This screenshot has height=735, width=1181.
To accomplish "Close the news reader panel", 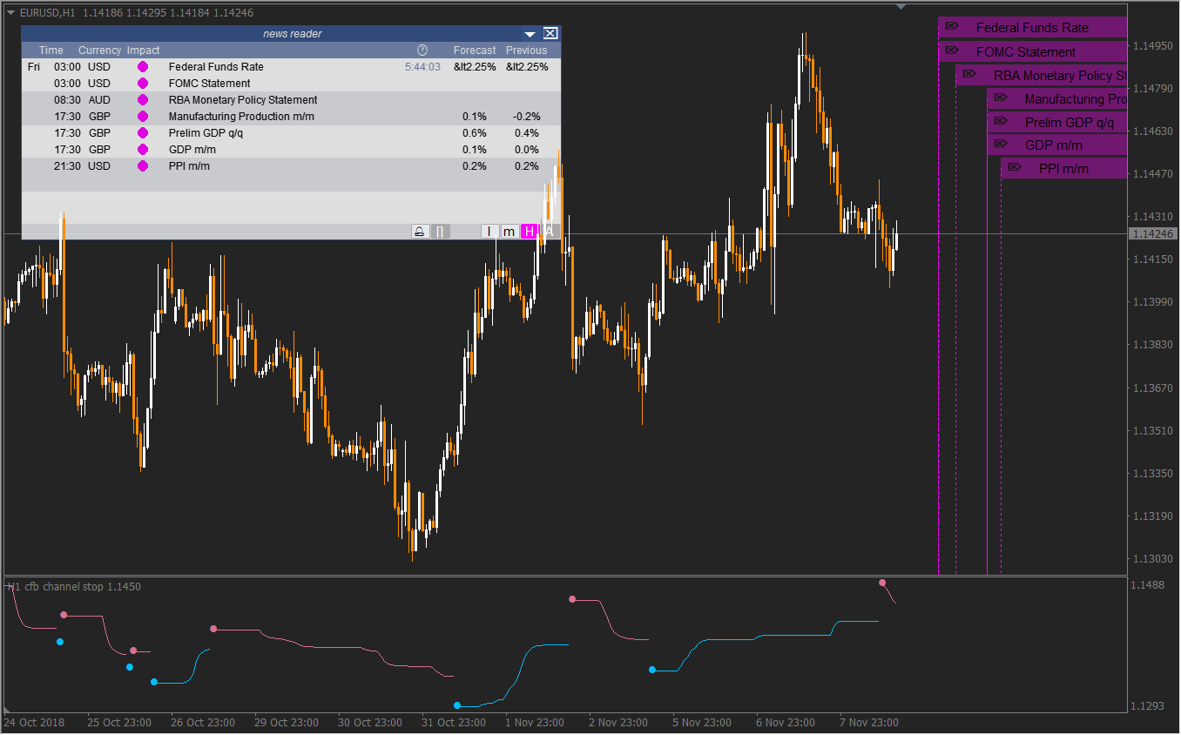I will tap(550, 33).
